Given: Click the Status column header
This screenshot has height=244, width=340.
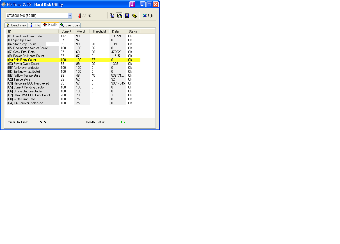Looking at the screenshot, I should pos(133,31).
